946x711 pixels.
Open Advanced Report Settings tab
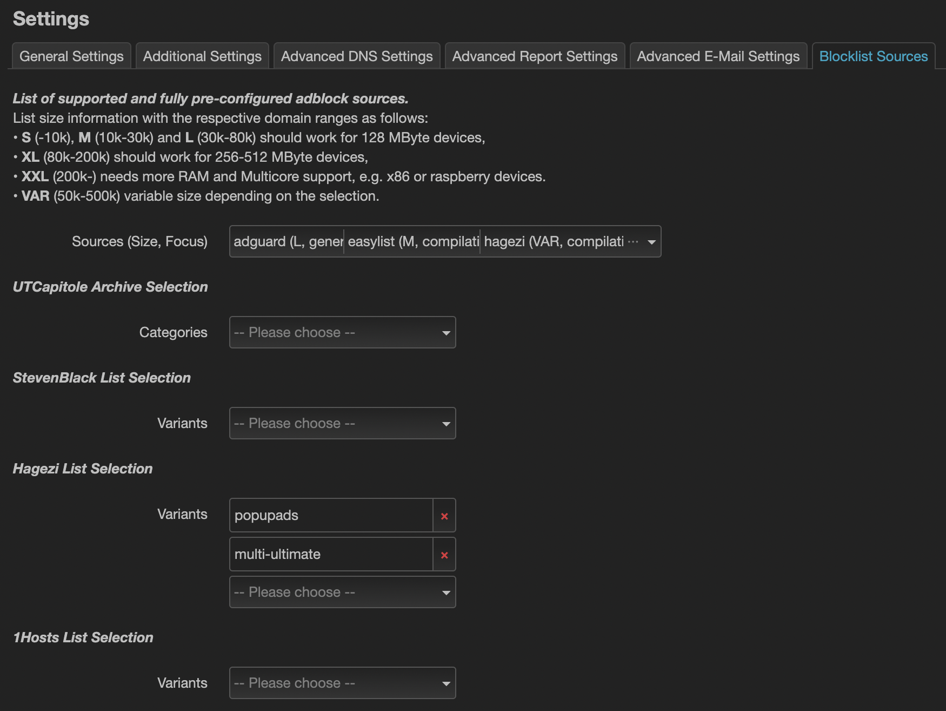[x=535, y=56]
